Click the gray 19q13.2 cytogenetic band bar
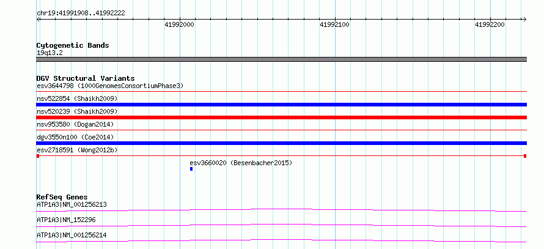 coord(281,59)
